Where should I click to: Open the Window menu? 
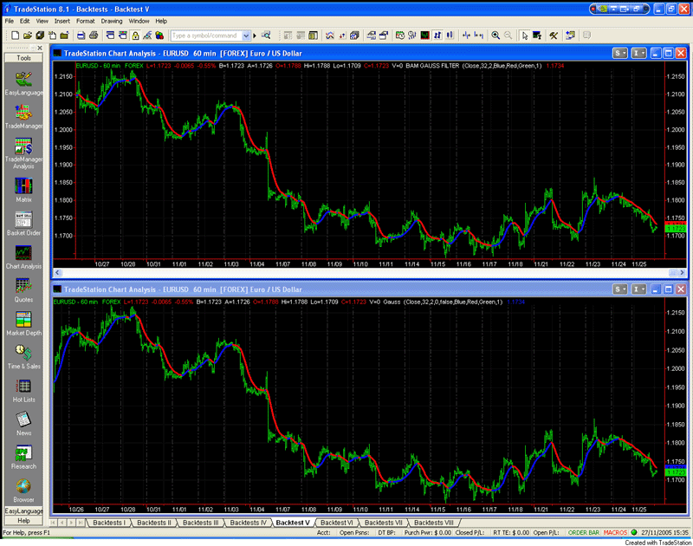click(x=139, y=21)
